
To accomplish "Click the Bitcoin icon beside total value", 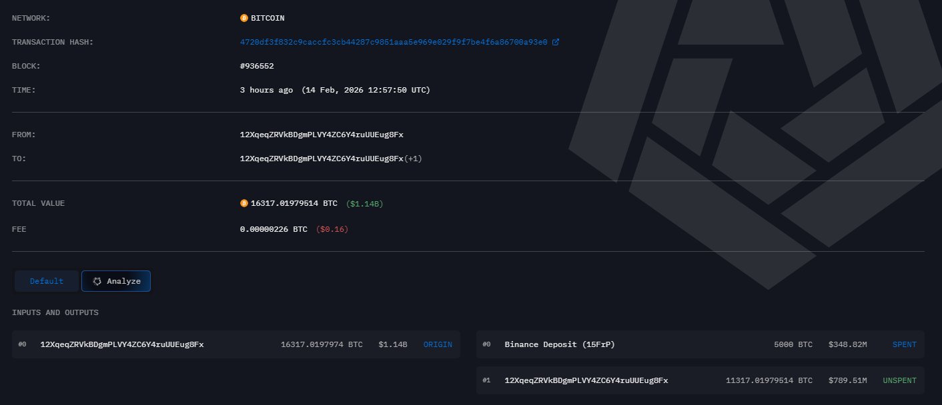I will tap(244, 203).
